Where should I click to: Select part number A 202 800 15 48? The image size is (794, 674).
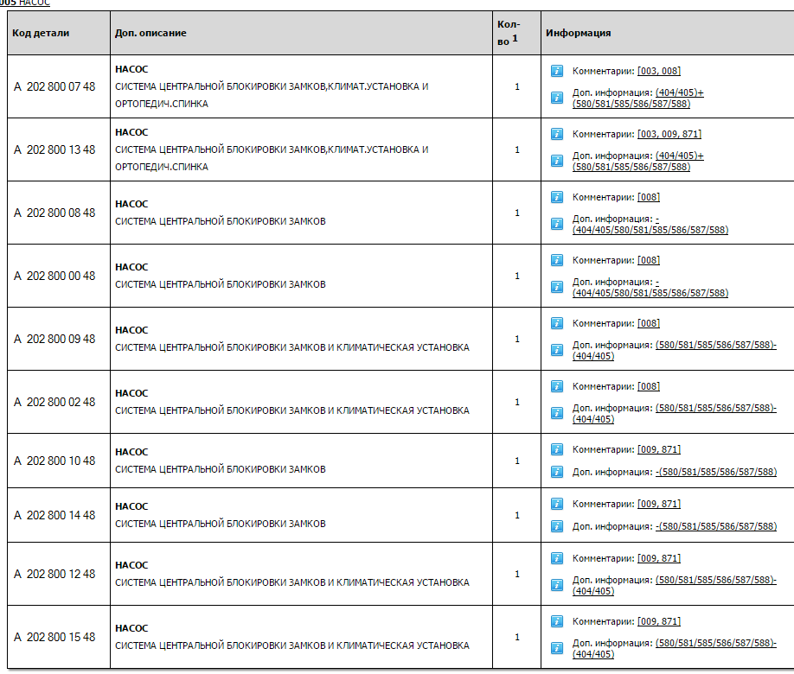54,637
